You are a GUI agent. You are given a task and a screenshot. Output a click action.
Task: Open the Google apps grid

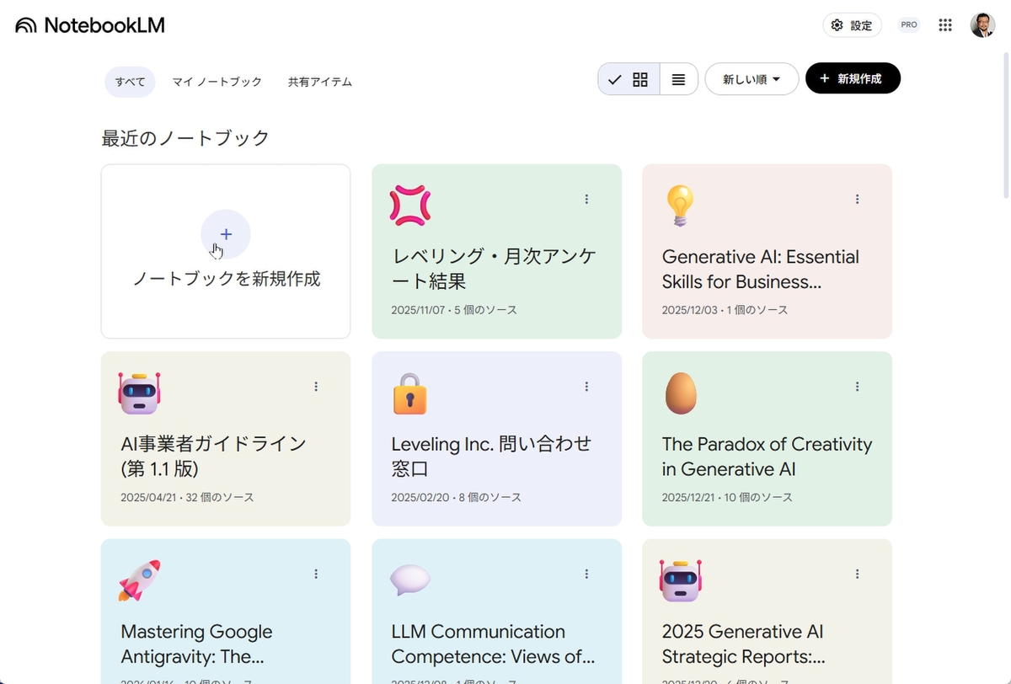pos(945,25)
